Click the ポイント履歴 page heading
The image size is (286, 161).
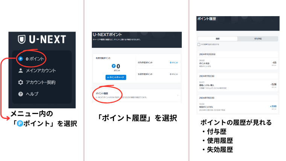coord(207,19)
